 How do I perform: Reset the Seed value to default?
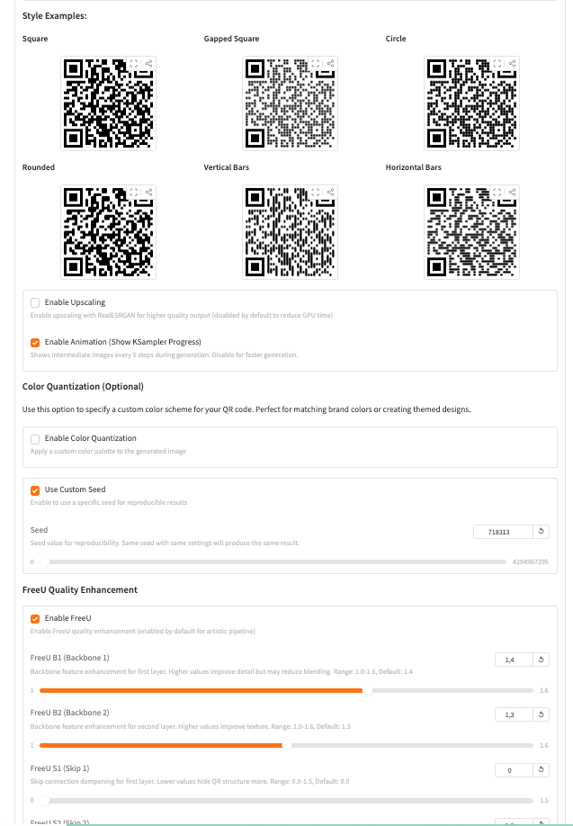542,532
